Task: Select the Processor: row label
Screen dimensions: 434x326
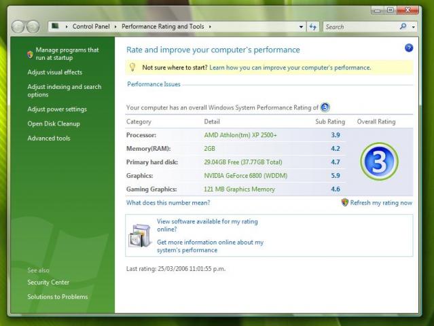Action: point(141,135)
